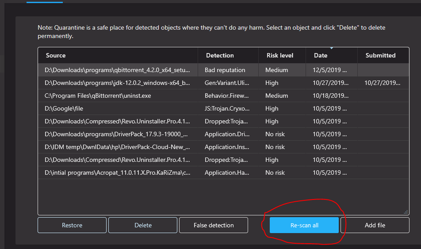Select the first Revo.Uninstaller.Pro row

click(x=117, y=121)
